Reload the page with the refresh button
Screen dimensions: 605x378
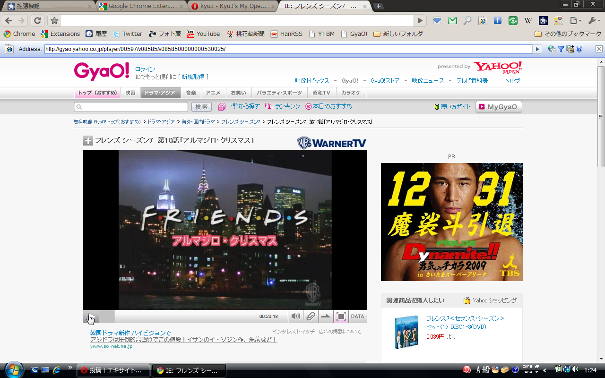[x=38, y=21]
